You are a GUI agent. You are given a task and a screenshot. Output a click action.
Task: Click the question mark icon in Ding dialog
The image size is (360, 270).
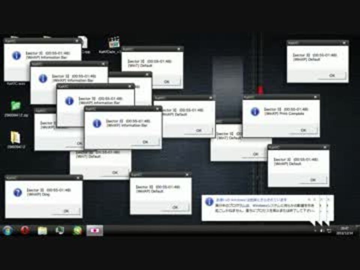pos(18,192)
